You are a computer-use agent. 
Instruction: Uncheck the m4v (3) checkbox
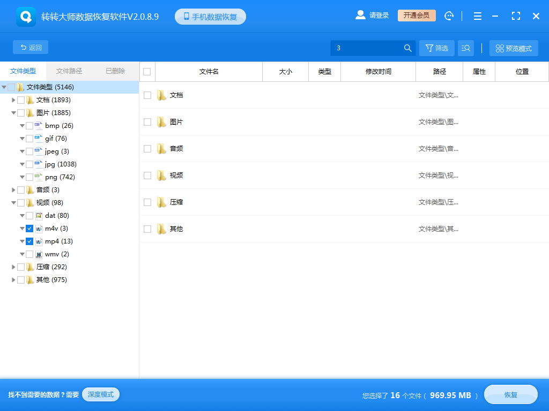(x=29, y=228)
